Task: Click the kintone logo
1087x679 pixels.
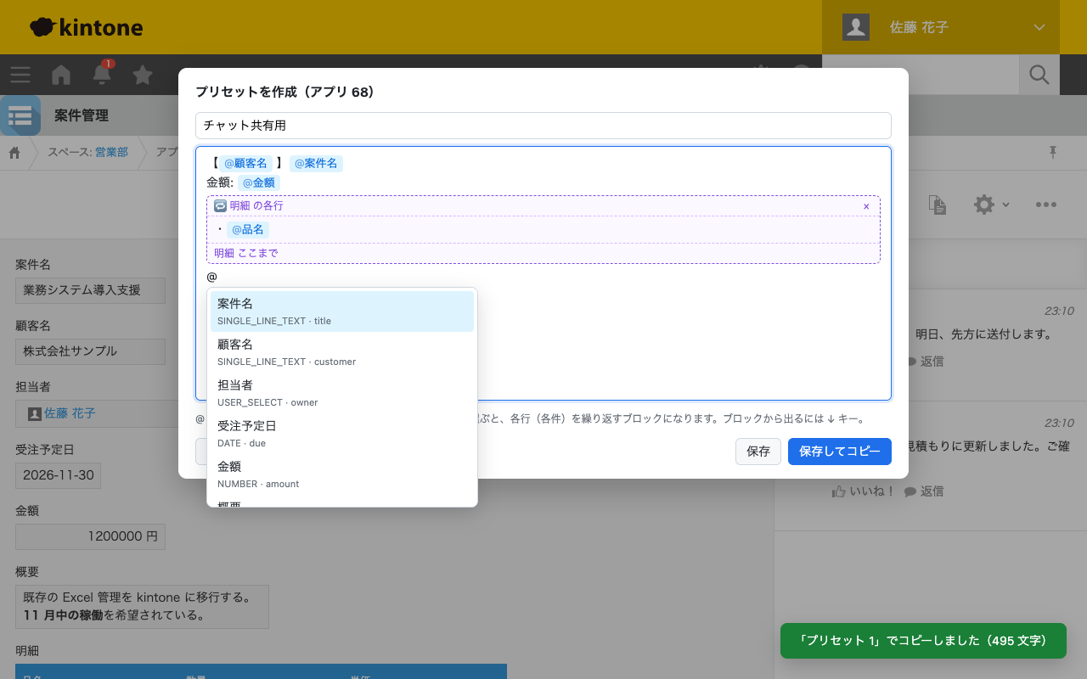Action: coord(86,27)
